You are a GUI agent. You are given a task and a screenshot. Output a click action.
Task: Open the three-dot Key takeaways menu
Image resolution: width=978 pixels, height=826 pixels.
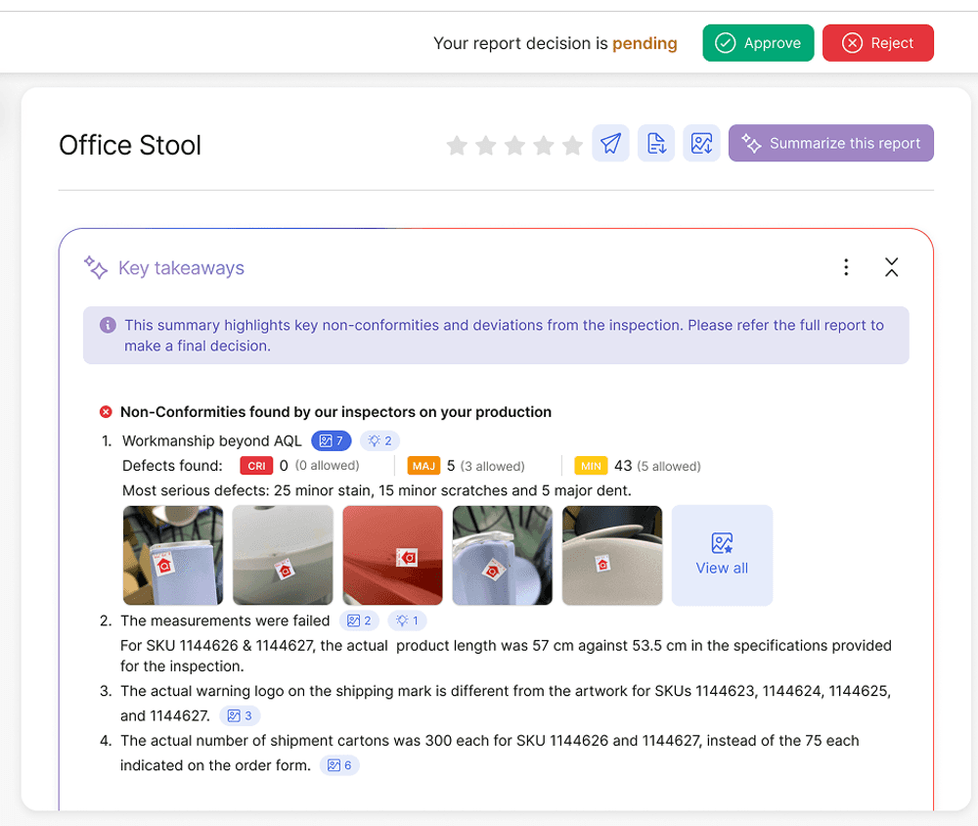(x=846, y=267)
